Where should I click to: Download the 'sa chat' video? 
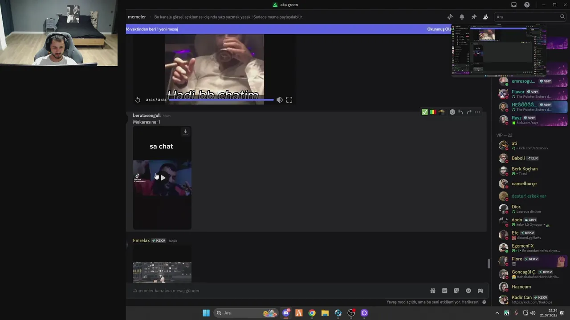point(186,132)
